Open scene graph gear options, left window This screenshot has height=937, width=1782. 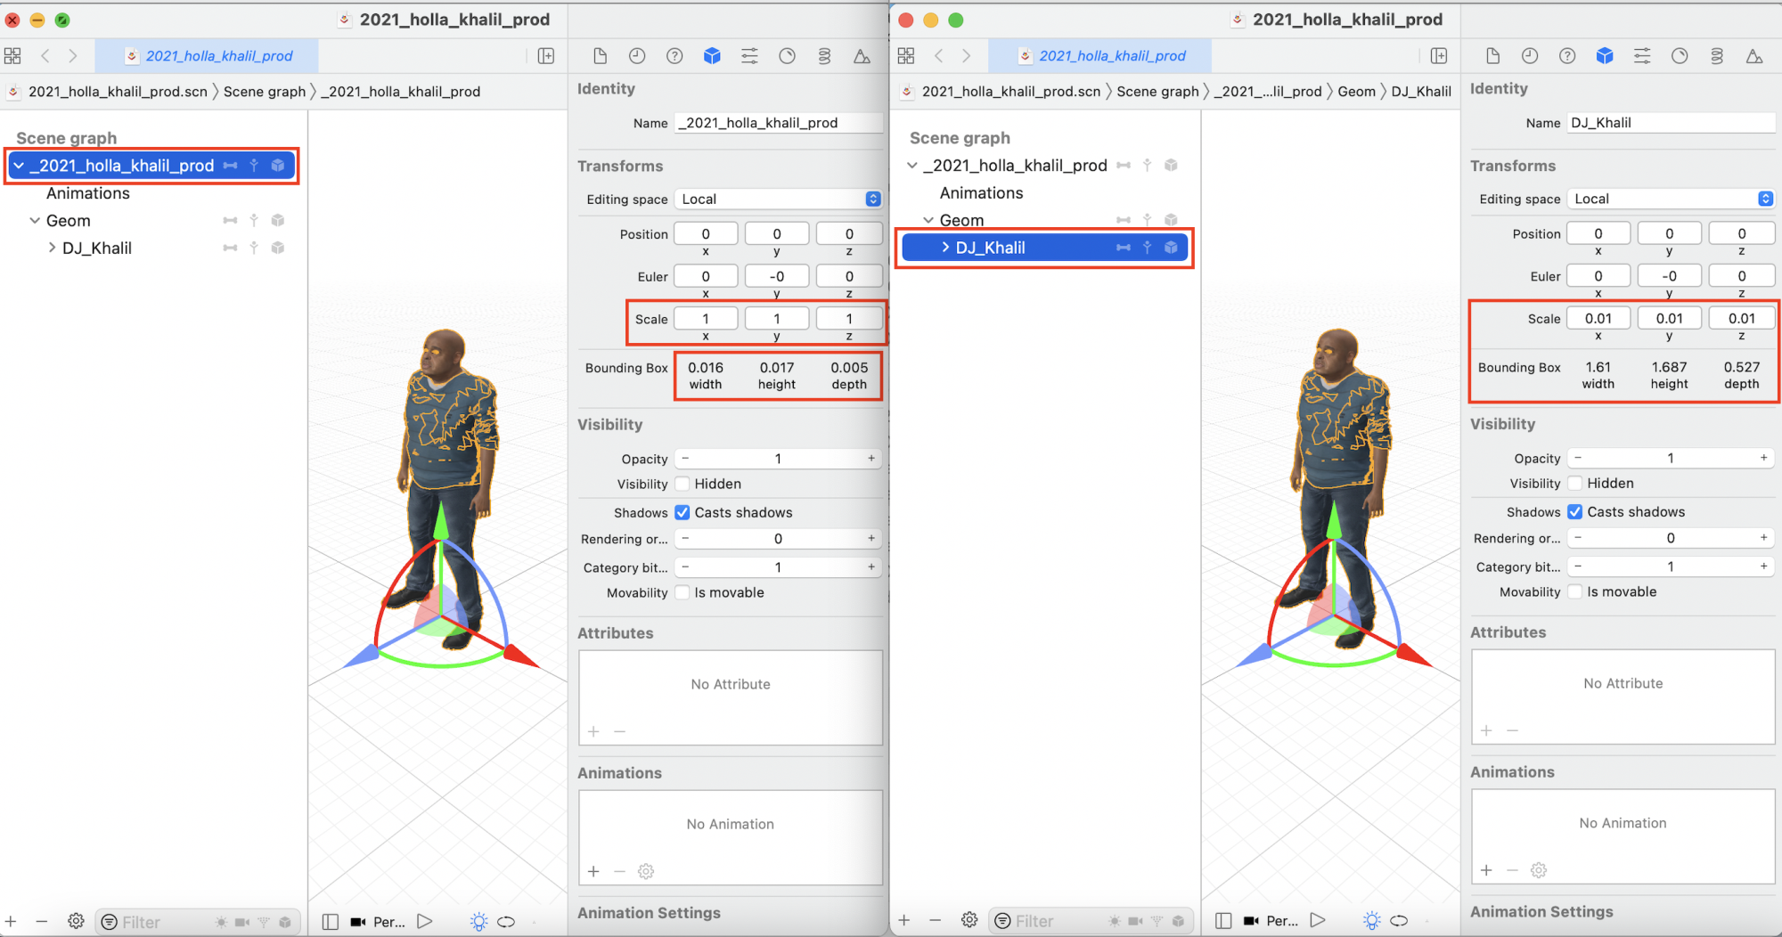pos(76,921)
